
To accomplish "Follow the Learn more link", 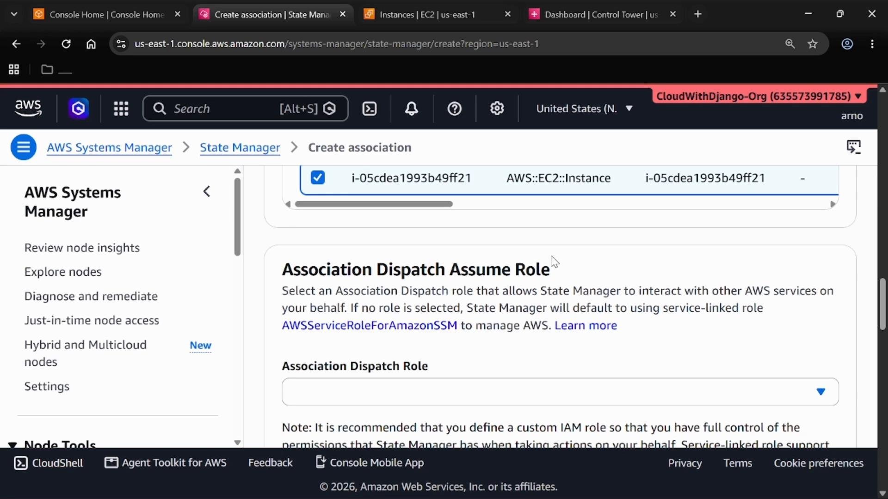I will point(586,325).
